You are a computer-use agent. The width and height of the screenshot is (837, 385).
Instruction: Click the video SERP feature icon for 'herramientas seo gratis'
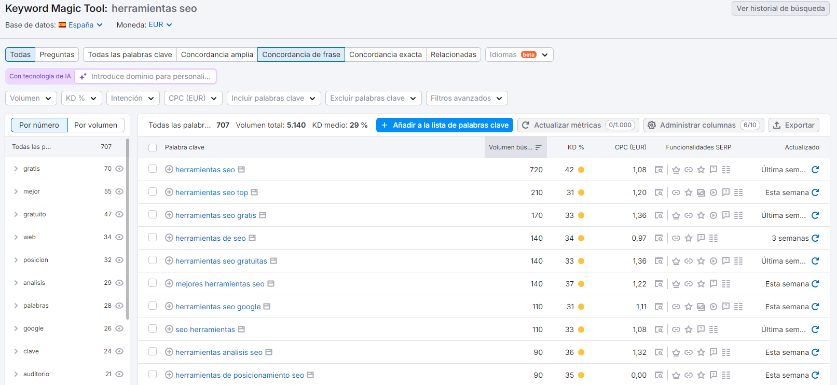tap(713, 215)
